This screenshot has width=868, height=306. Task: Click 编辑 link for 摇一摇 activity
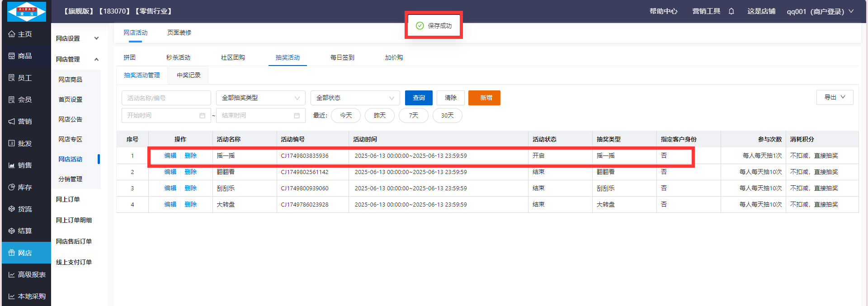click(170, 155)
